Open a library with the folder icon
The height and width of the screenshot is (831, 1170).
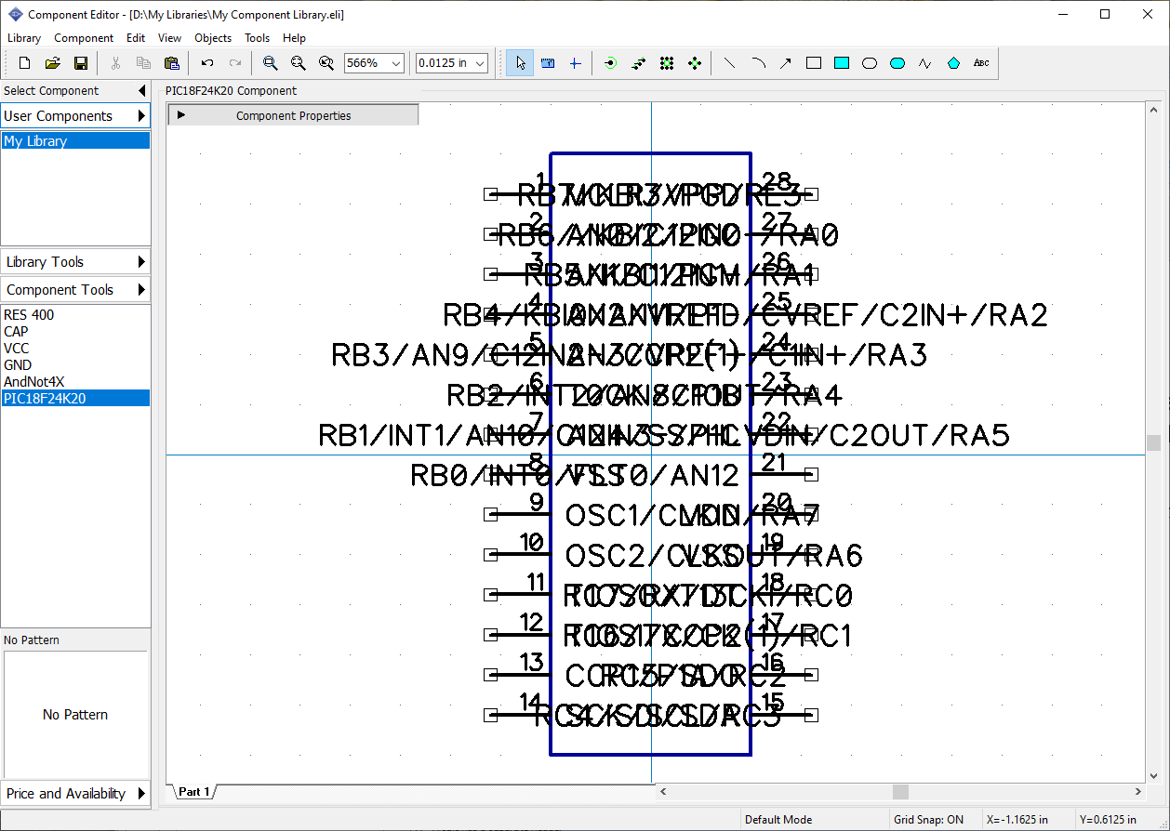[x=53, y=63]
